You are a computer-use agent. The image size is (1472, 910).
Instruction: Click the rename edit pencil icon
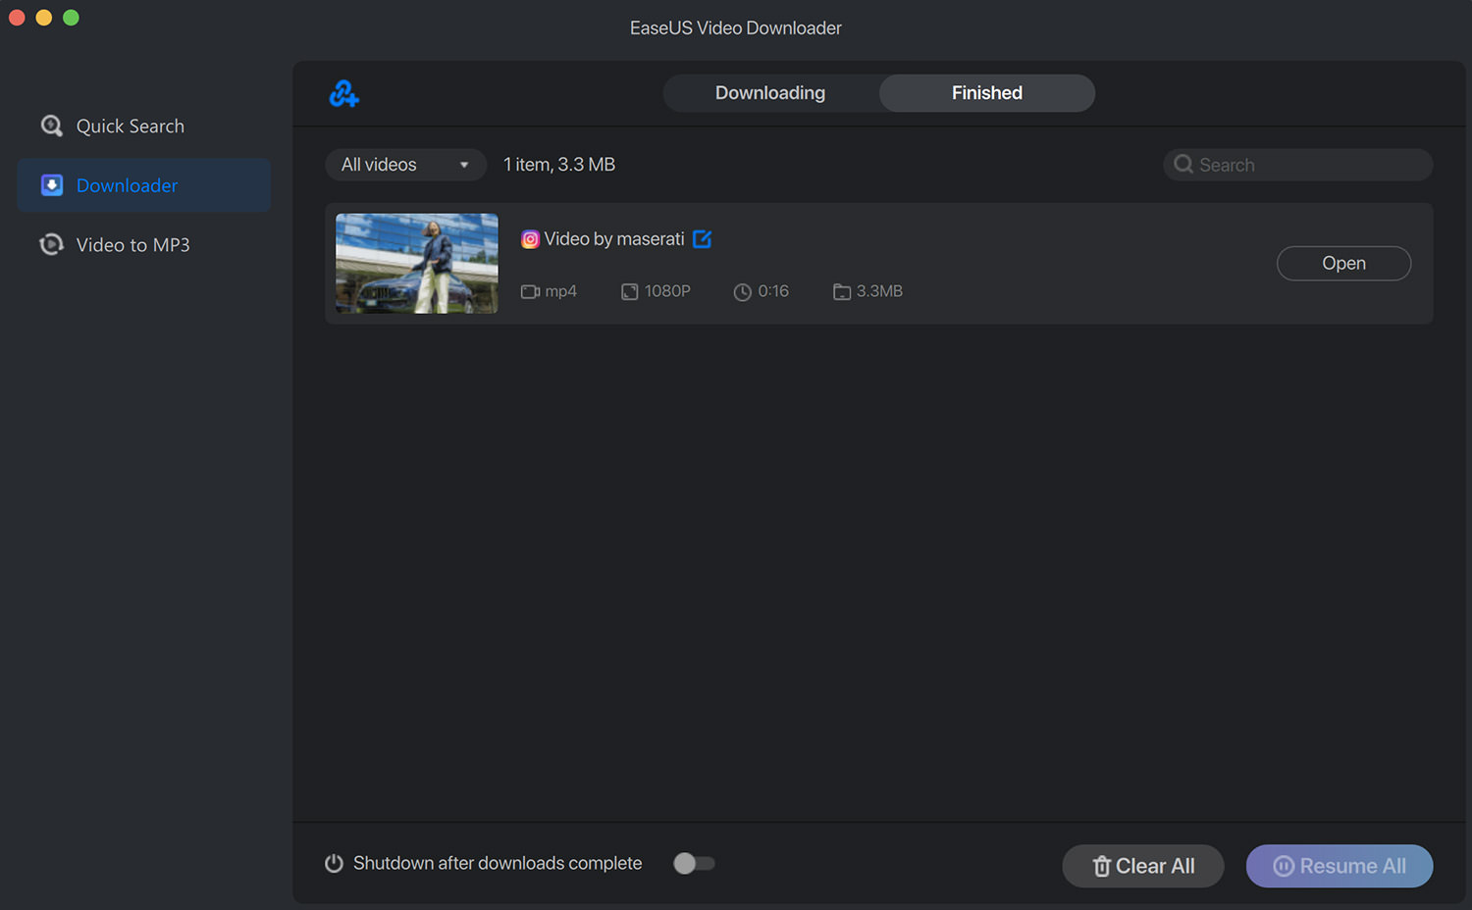702,238
